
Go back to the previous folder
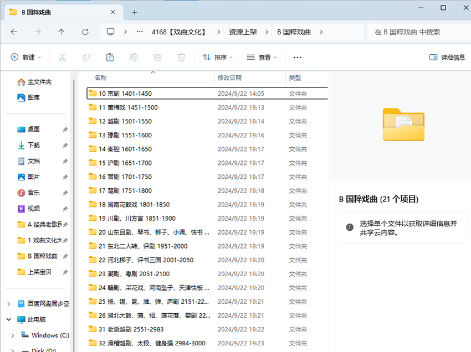[14, 32]
